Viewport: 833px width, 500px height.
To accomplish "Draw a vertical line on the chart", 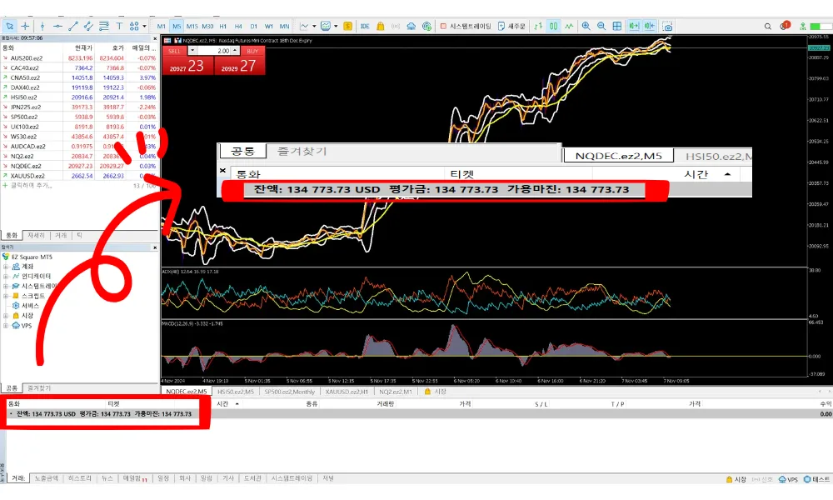I will [x=42, y=26].
